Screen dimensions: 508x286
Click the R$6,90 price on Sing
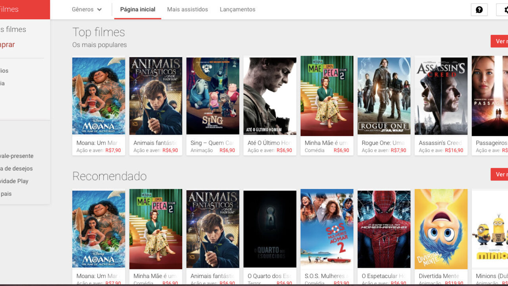(227, 151)
